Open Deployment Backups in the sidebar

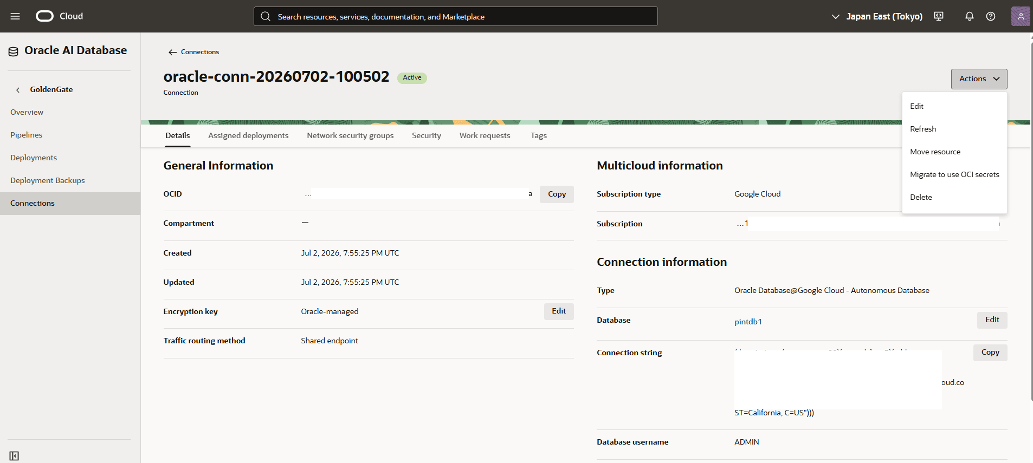coord(70,181)
